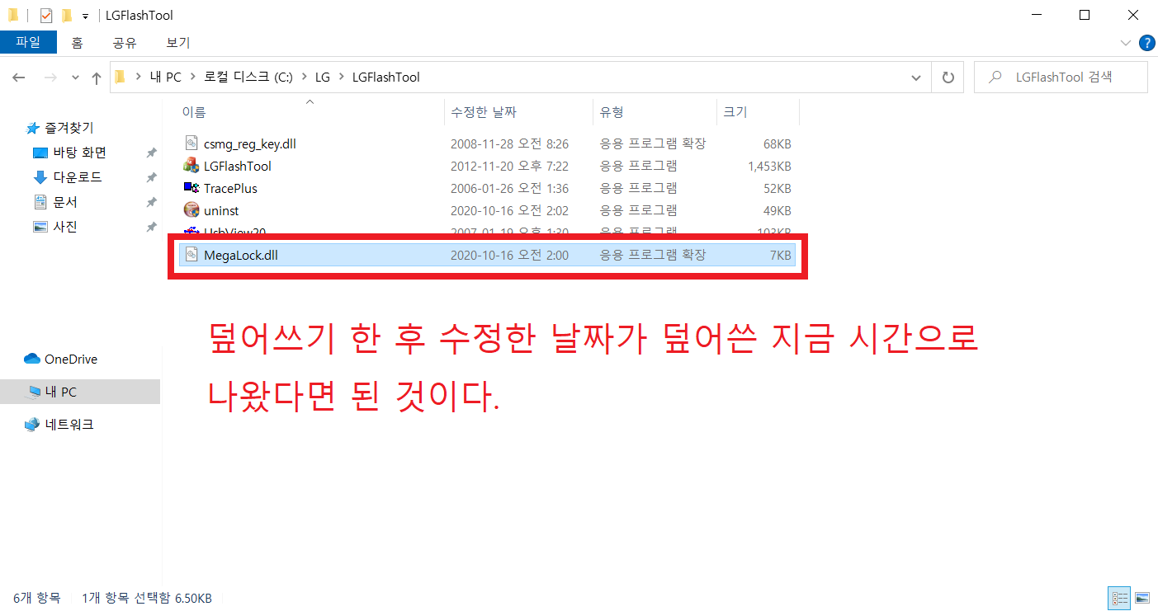Click 로컬 디스크 (C:) breadcrumb
Image resolution: width=1158 pixels, height=611 pixels.
click(248, 78)
